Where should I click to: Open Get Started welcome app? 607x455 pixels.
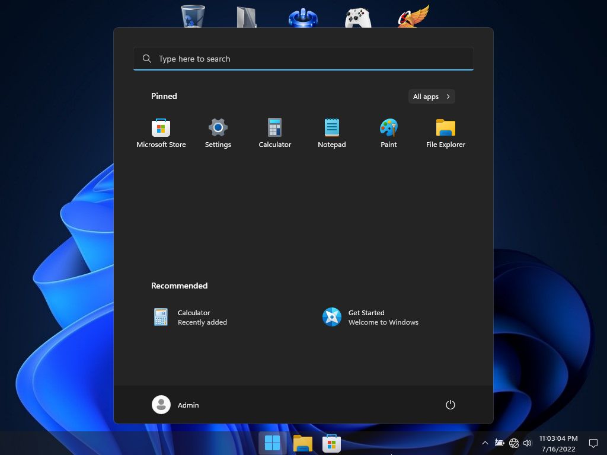(370, 318)
